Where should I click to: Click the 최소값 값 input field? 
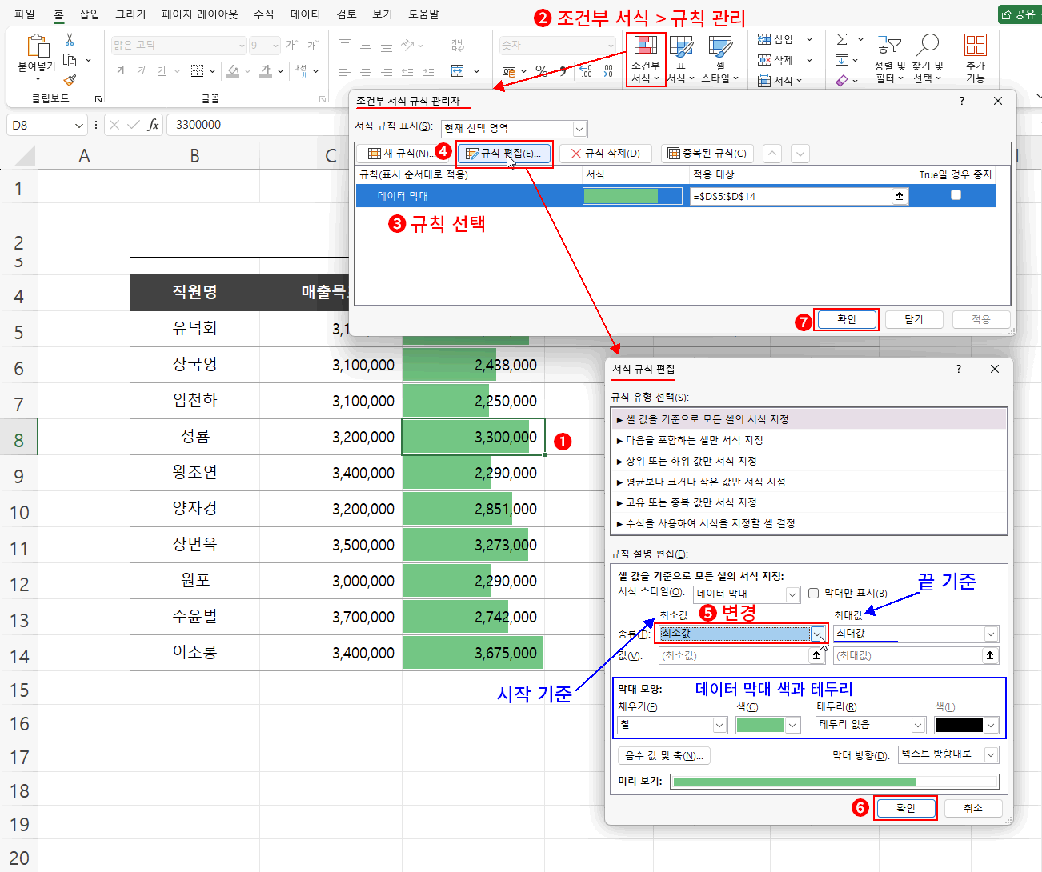[x=735, y=656]
